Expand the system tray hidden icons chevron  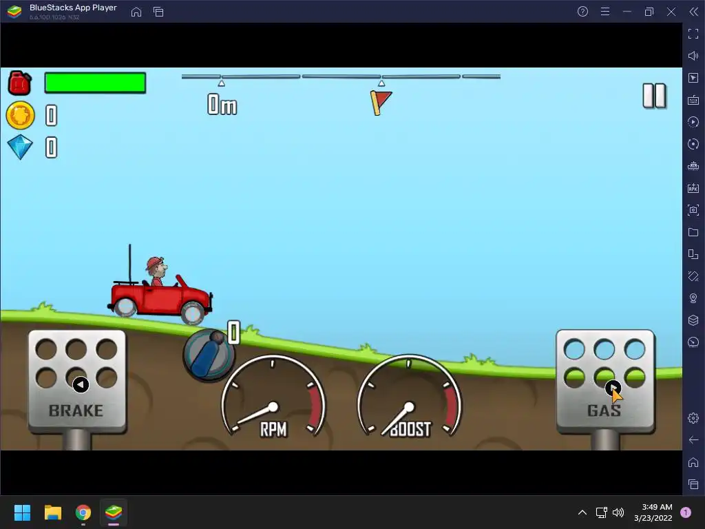click(x=582, y=512)
